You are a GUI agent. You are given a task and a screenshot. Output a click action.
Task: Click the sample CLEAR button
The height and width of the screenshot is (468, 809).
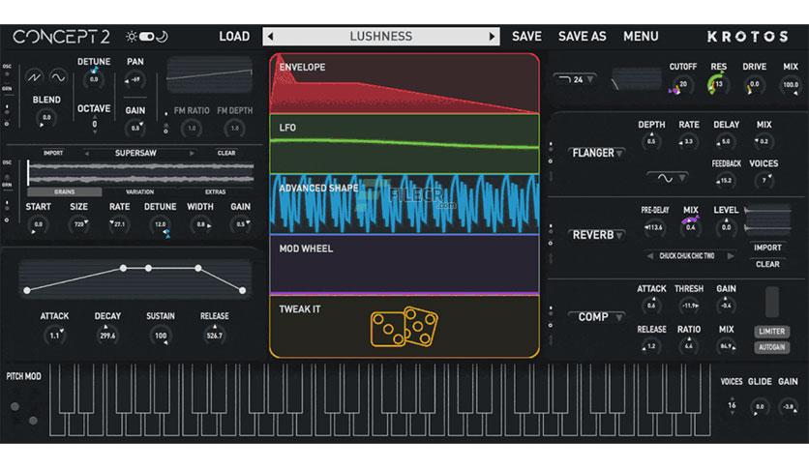(226, 153)
